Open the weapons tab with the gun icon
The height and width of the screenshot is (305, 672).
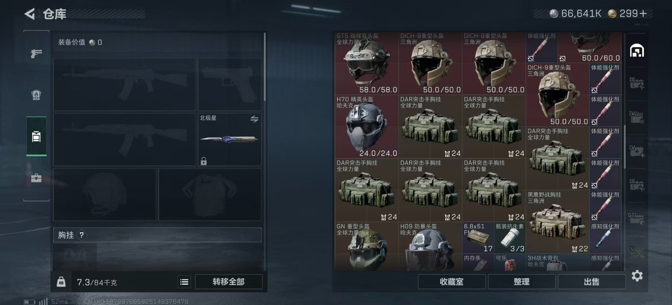pos(36,54)
